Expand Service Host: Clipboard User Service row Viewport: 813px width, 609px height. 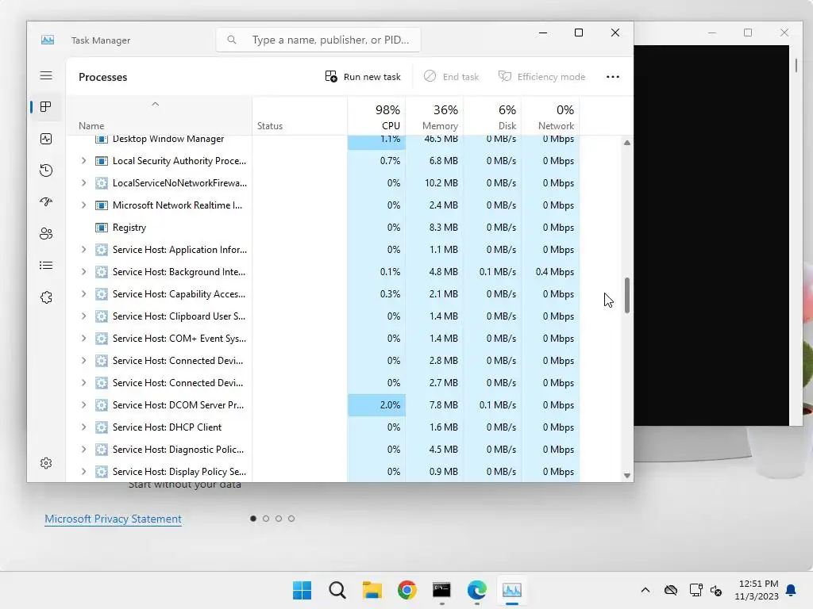[x=83, y=316]
